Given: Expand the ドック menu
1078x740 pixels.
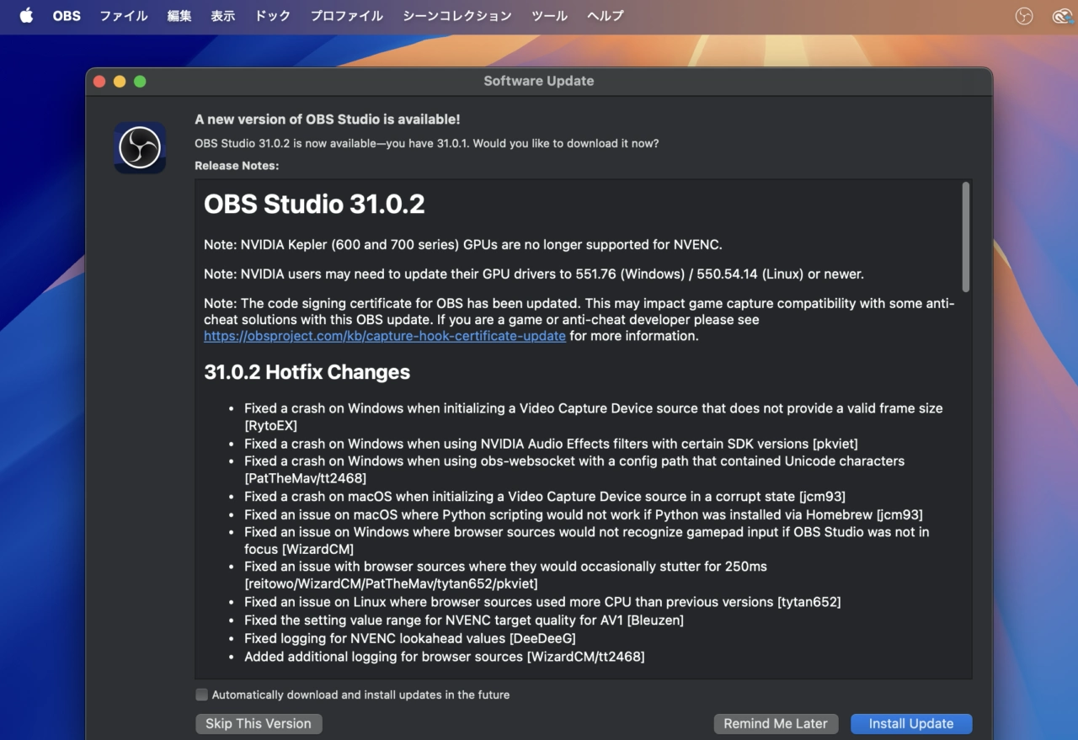Looking at the screenshot, I should [273, 16].
